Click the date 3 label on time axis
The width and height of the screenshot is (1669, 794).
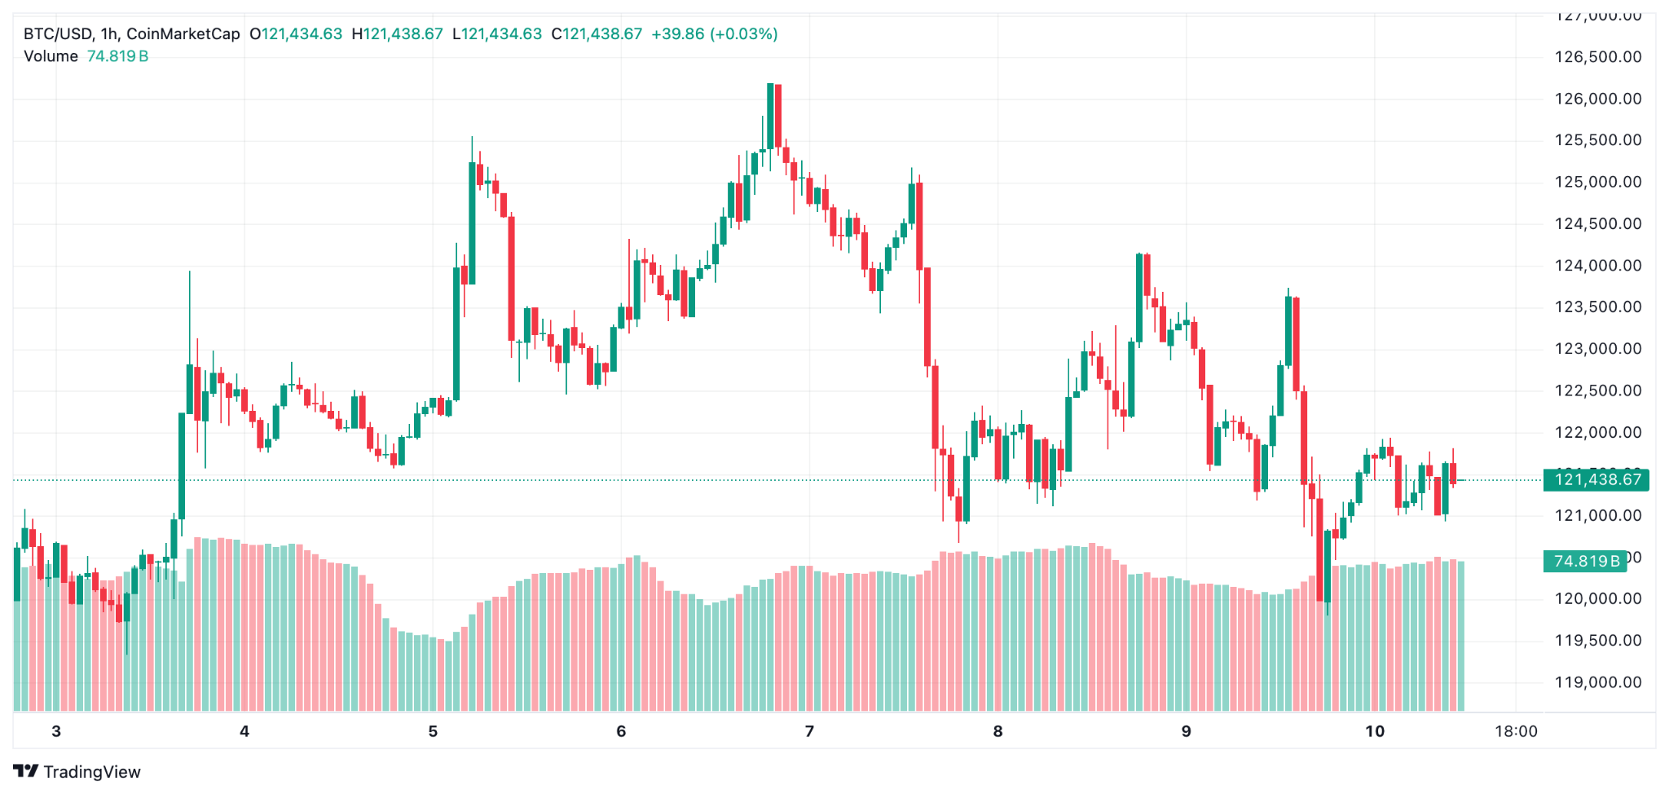(56, 731)
